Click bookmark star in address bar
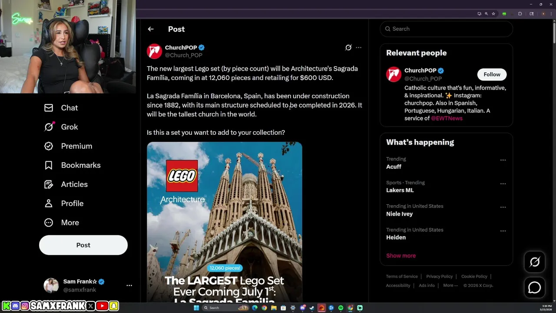The width and height of the screenshot is (556, 313). tap(493, 14)
